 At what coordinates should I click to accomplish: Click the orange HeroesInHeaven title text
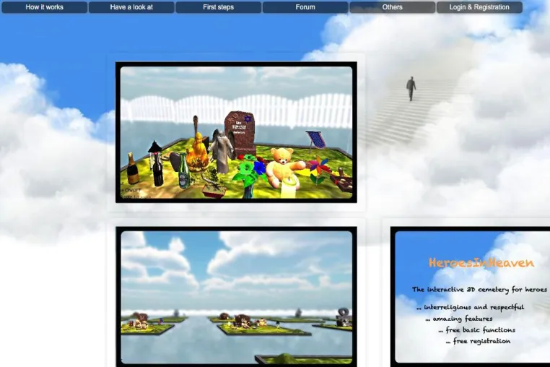click(x=481, y=263)
